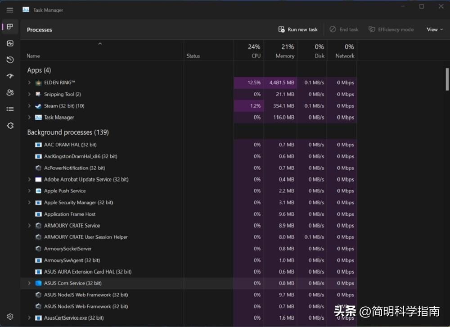Expand the AsusCertService.exe row

(x=29, y=318)
